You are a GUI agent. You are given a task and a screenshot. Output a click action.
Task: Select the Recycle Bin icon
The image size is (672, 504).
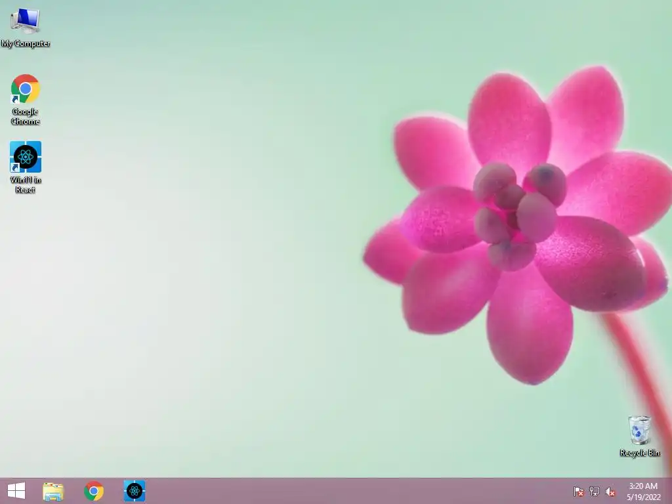(x=639, y=430)
